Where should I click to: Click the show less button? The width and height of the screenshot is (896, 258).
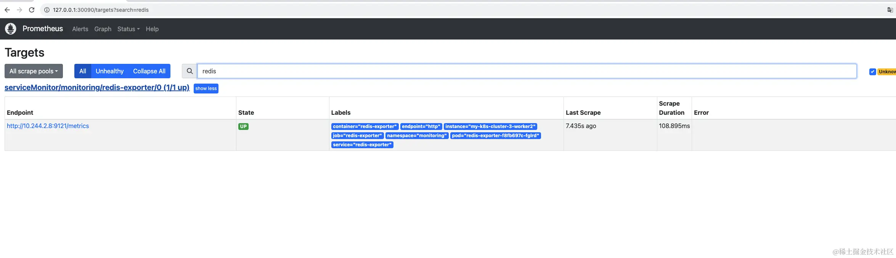pyautogui.click(x=206, y=89)
